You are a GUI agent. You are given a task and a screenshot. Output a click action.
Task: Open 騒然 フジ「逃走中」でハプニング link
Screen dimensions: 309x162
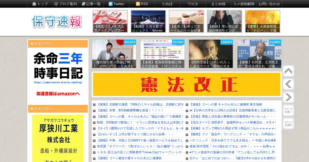coord(233,134)
